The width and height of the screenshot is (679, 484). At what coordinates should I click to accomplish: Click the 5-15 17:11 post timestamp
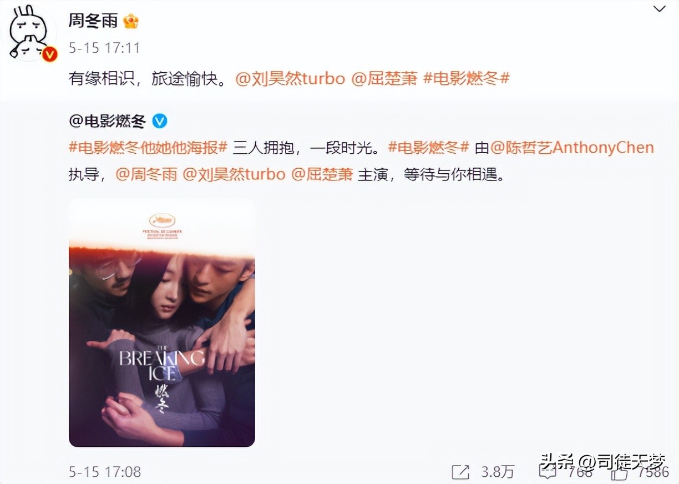[x=104, y=48]
